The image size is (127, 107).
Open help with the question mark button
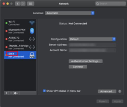(x=120, y=91)
